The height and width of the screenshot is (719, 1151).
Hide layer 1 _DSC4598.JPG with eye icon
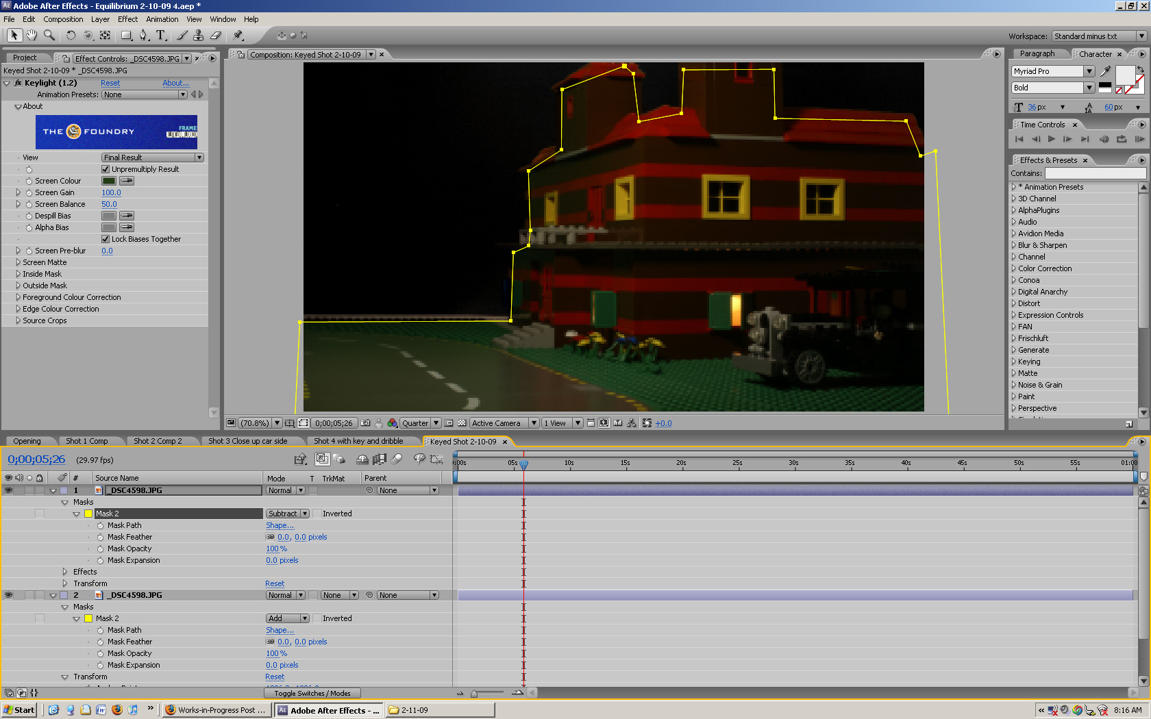[x=8, y=490]
